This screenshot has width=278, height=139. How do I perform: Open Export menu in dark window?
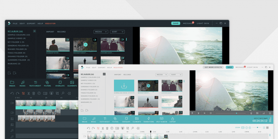(31, 24)
